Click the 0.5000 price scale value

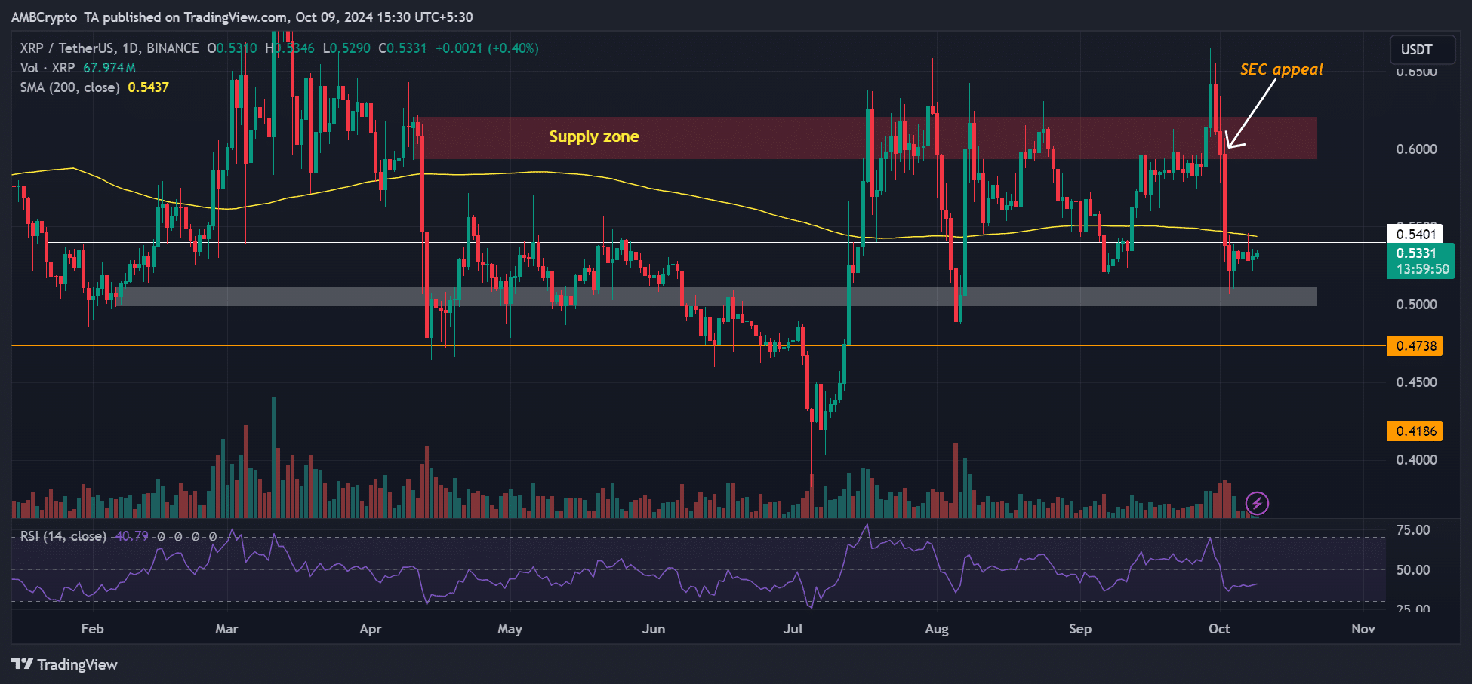coord(1417,305)
